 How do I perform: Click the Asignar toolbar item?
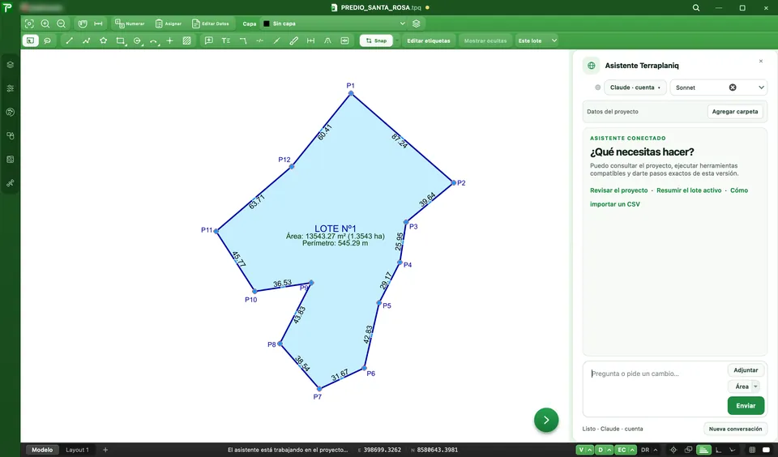(x=169, y=23)
